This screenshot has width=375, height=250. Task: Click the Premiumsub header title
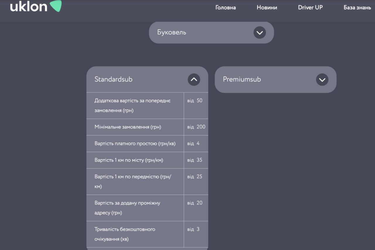[x=242, y=79]
